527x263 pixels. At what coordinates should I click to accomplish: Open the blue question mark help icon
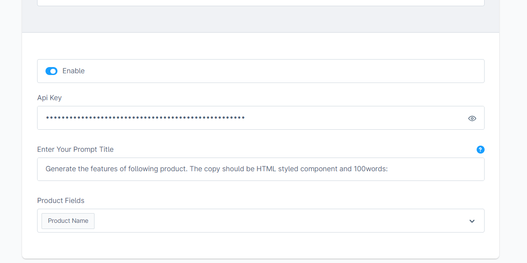481,150
